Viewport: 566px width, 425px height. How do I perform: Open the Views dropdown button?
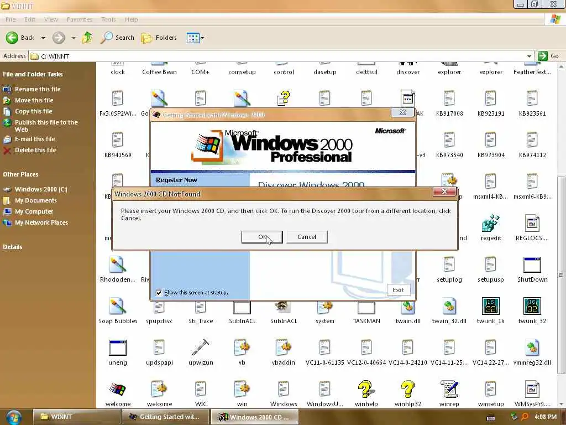pos(195,38)
